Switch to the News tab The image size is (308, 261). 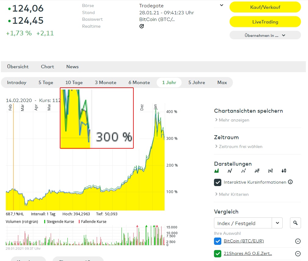click(x=72, y=67)
